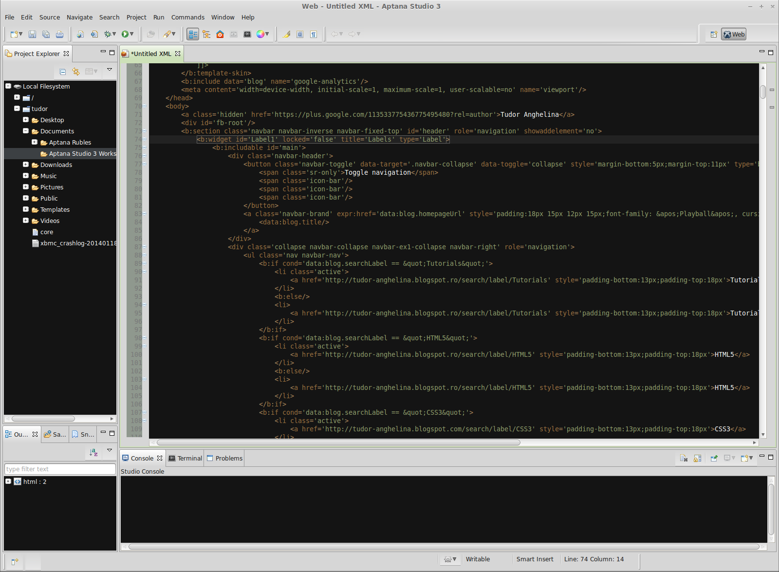Toggle block selection mode icon
The width and height of the screenshot is (779, 572).
300,34
